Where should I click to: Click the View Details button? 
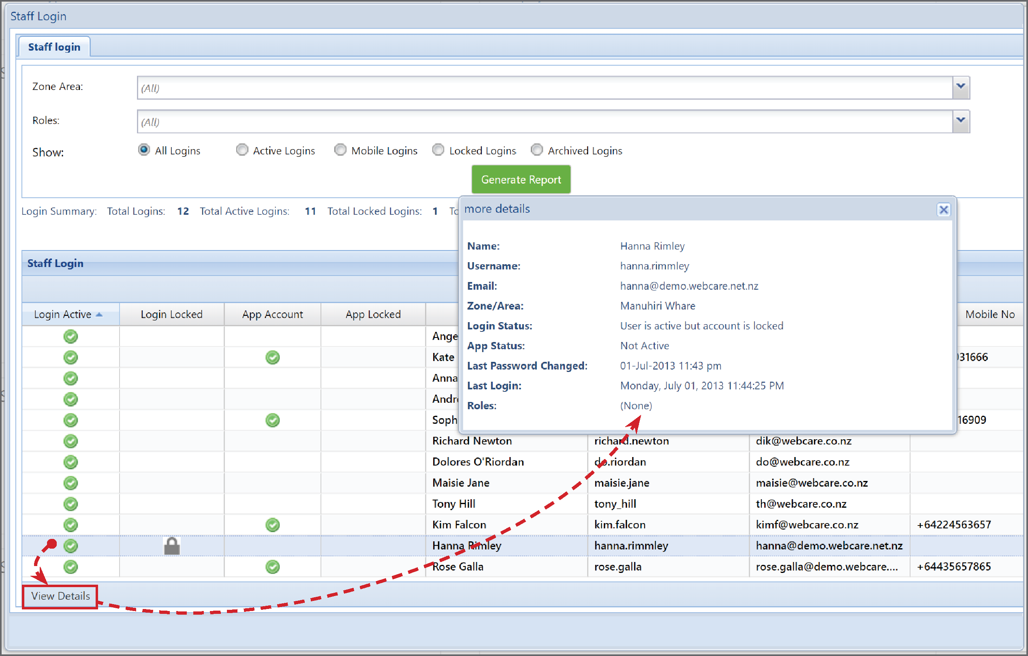(59, 596)
